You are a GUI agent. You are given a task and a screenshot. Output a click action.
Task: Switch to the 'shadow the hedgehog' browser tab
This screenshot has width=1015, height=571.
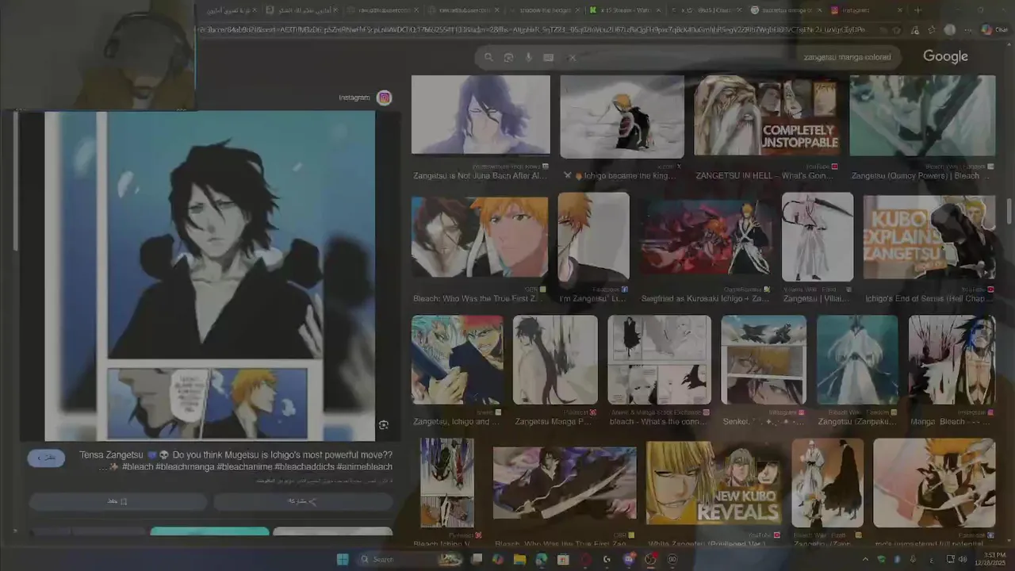[545, 10]
